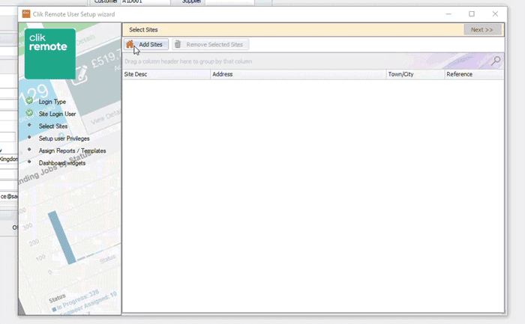The width and height of the screenshot is (525, 324).
Task: Minimize the Clik Remote wizard window
Action: [448, 14]
